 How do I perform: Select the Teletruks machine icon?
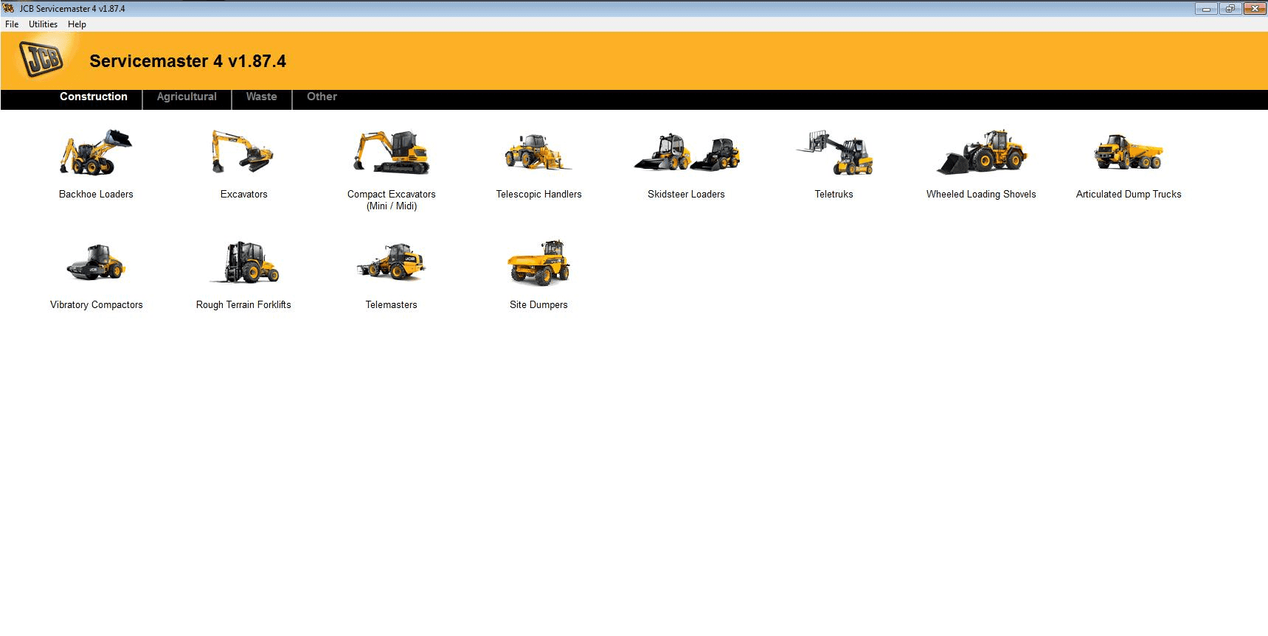coord(834,153)
